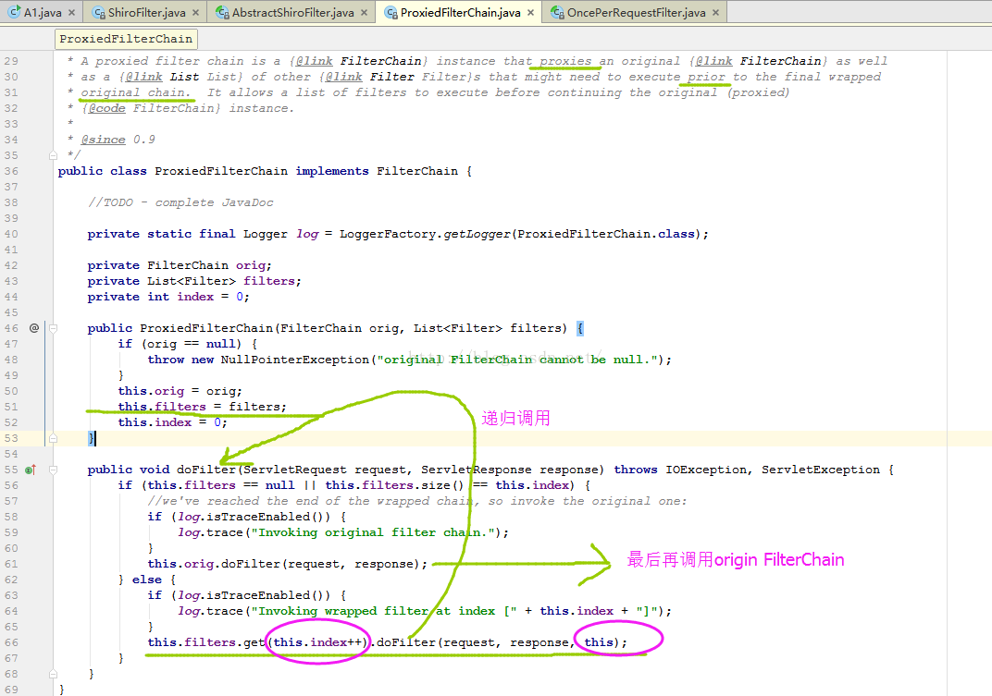Close the AbstractShiroFilter.java tab
The image size is (992, 696).
[x=364, y=13]
